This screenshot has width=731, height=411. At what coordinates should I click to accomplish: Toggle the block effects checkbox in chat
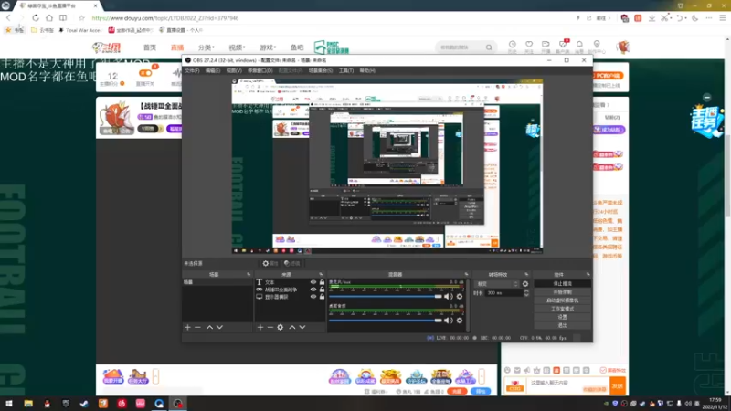[603, 371]
